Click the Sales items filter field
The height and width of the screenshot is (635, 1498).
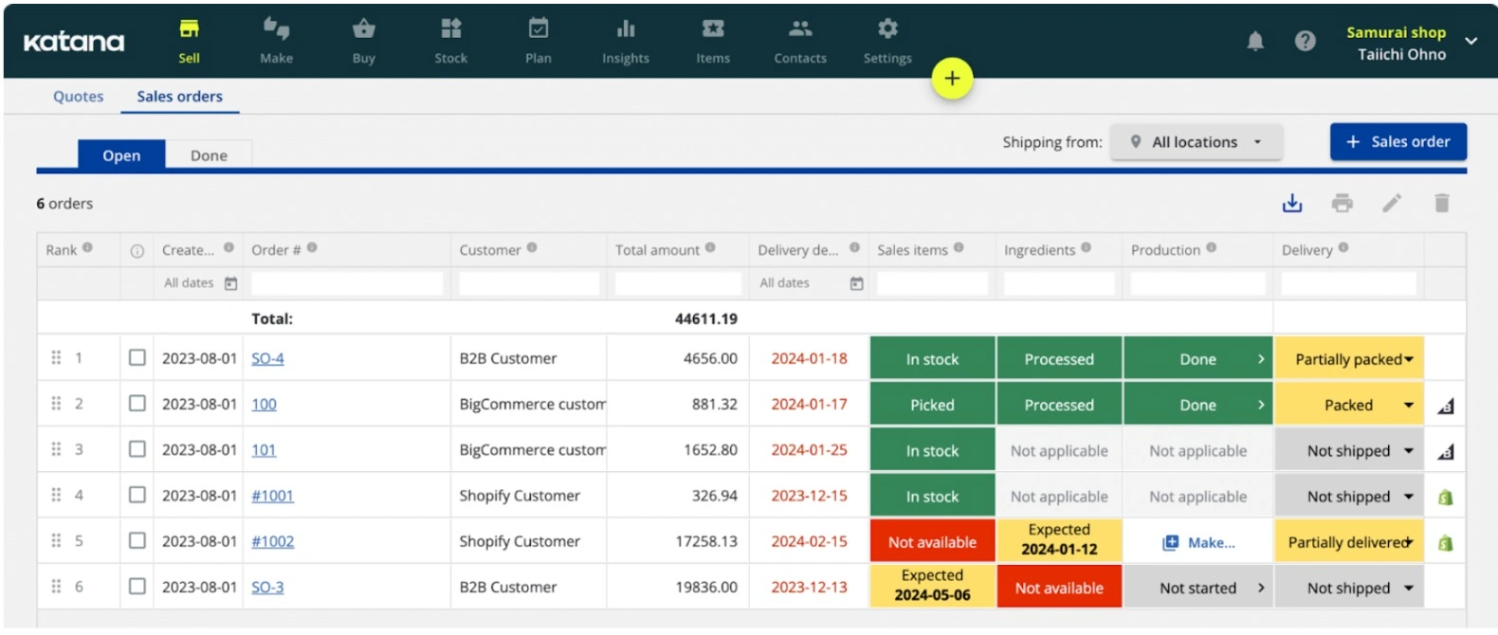coord(932,283)
